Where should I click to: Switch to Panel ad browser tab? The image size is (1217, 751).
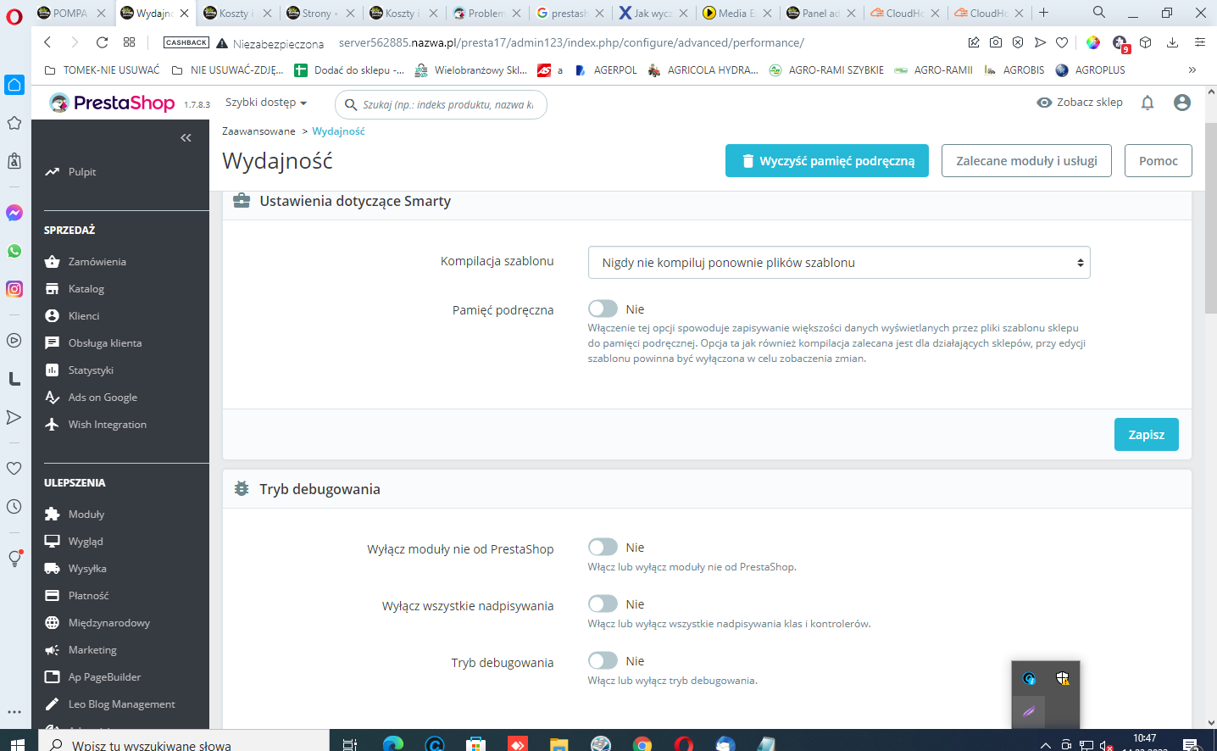pyautogui.click(x=820, y=13)
